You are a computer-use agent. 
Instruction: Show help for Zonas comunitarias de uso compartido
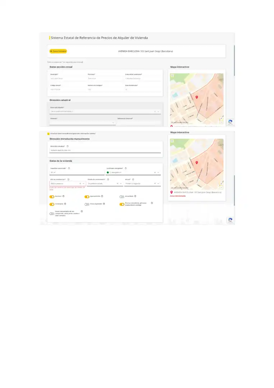click(x=82, y=212)
